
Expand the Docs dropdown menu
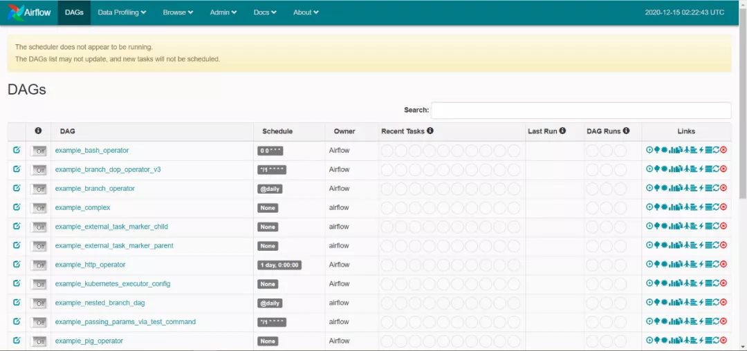point(265,12)
